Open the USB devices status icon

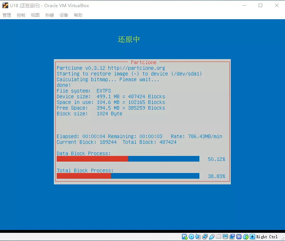[x=212, y=237]
